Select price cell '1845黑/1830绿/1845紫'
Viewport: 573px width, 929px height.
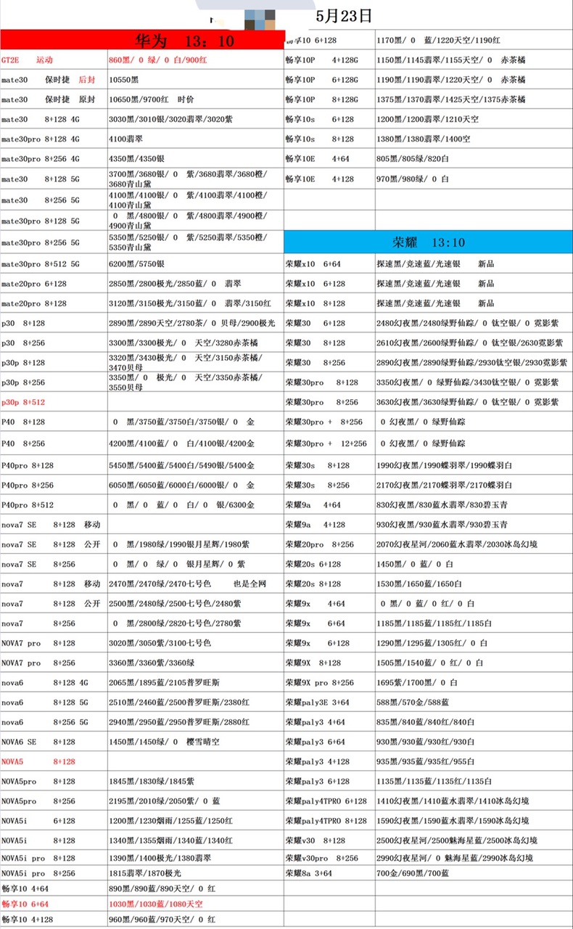(195, 782)
